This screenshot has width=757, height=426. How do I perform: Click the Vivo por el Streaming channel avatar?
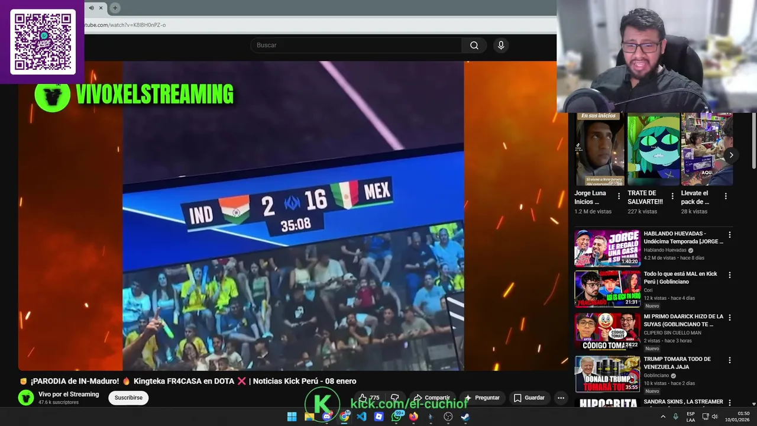(26, 398)
